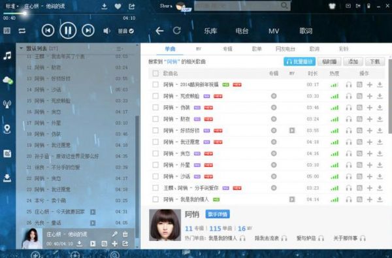The image size is (392, 258).
Task: Open the 标准 quality dropdown
Action: pyautogui.click(x=12, y=7)
